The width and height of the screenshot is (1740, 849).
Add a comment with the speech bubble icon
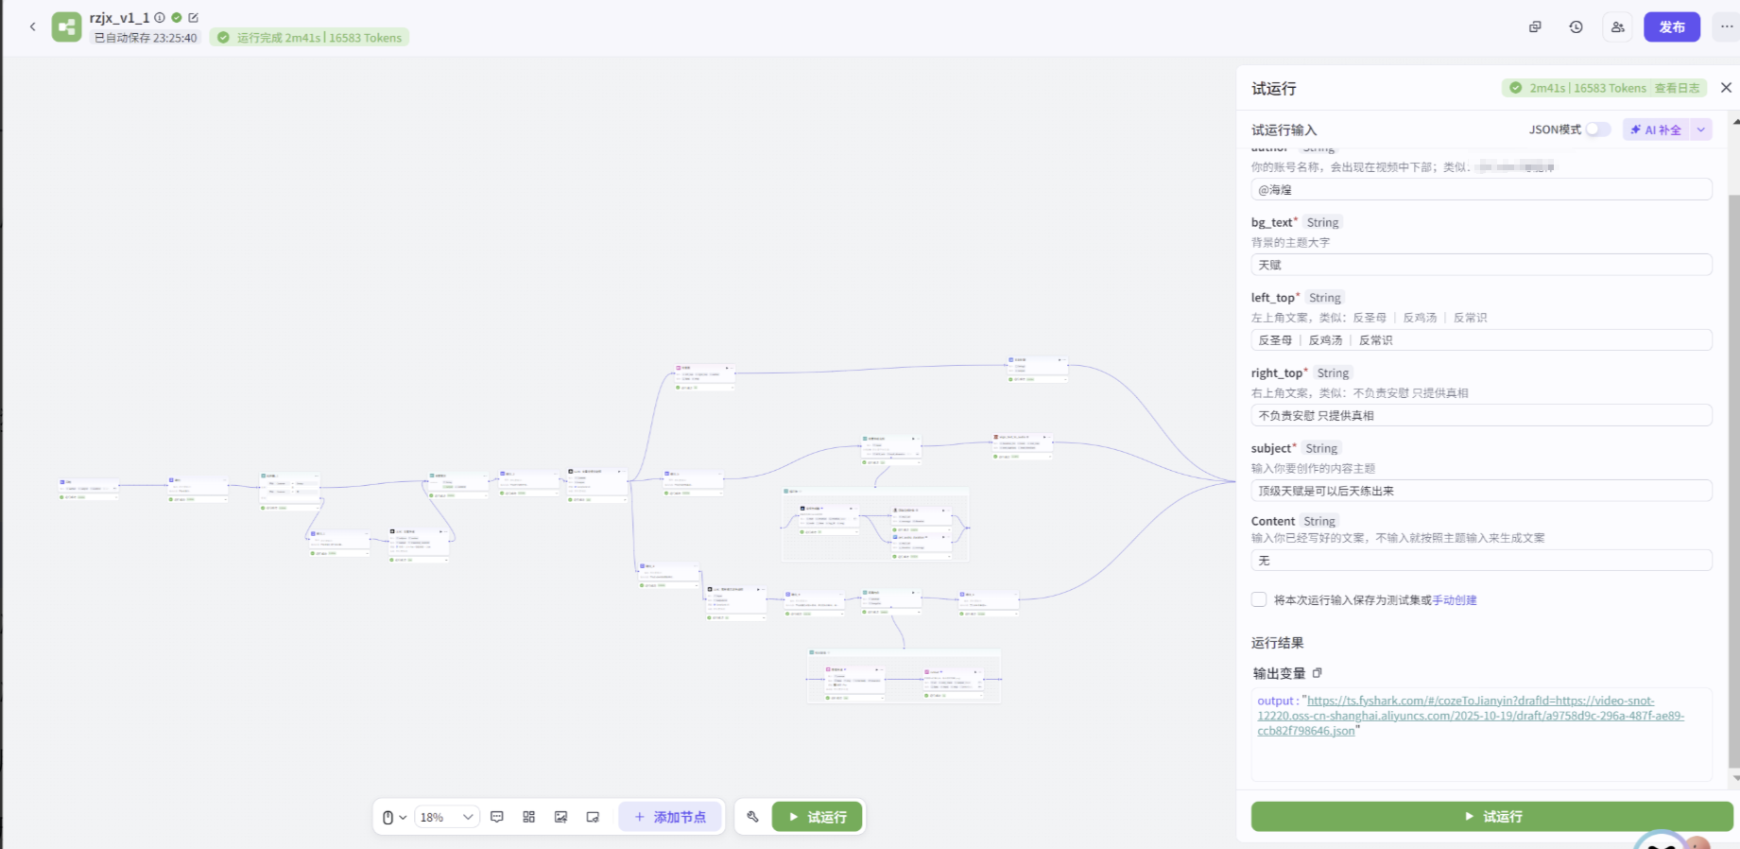click(497, 817)
